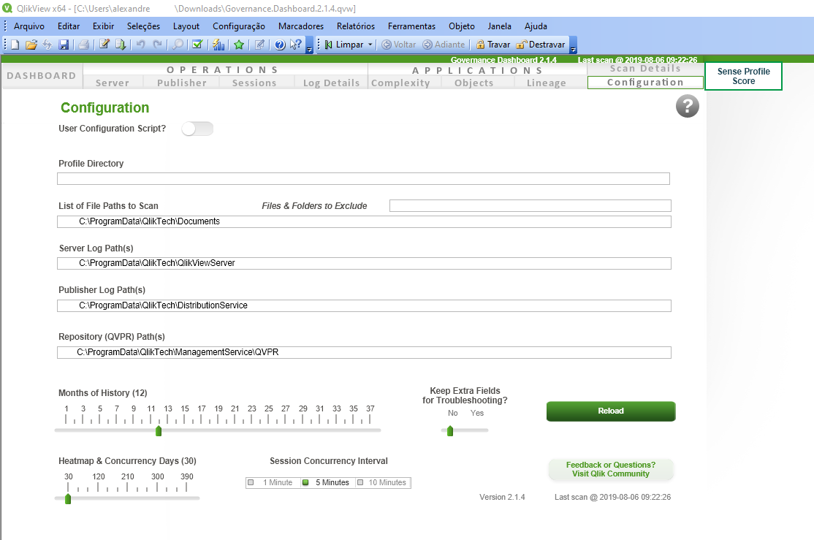
Task: Open the Configuração menu
Action: (239, 26)
